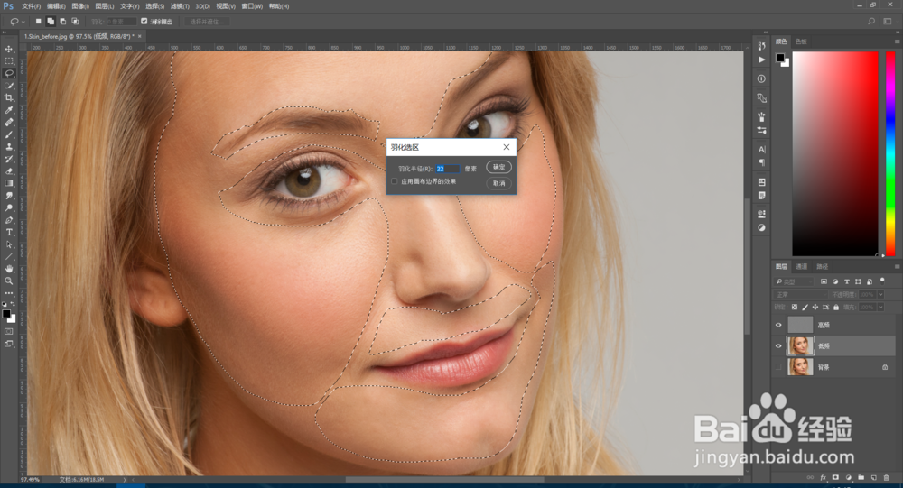Viewport: 903px width, 488px height.
Task: Select the Eraser tool
Action: 9,170
